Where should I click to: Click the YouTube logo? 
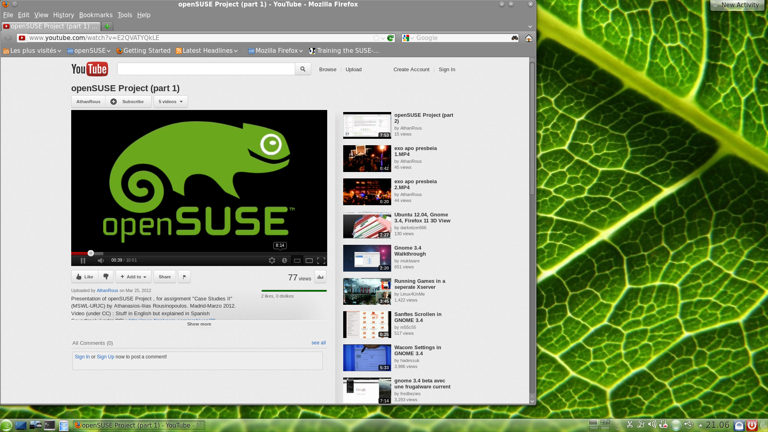click(90, 69)
